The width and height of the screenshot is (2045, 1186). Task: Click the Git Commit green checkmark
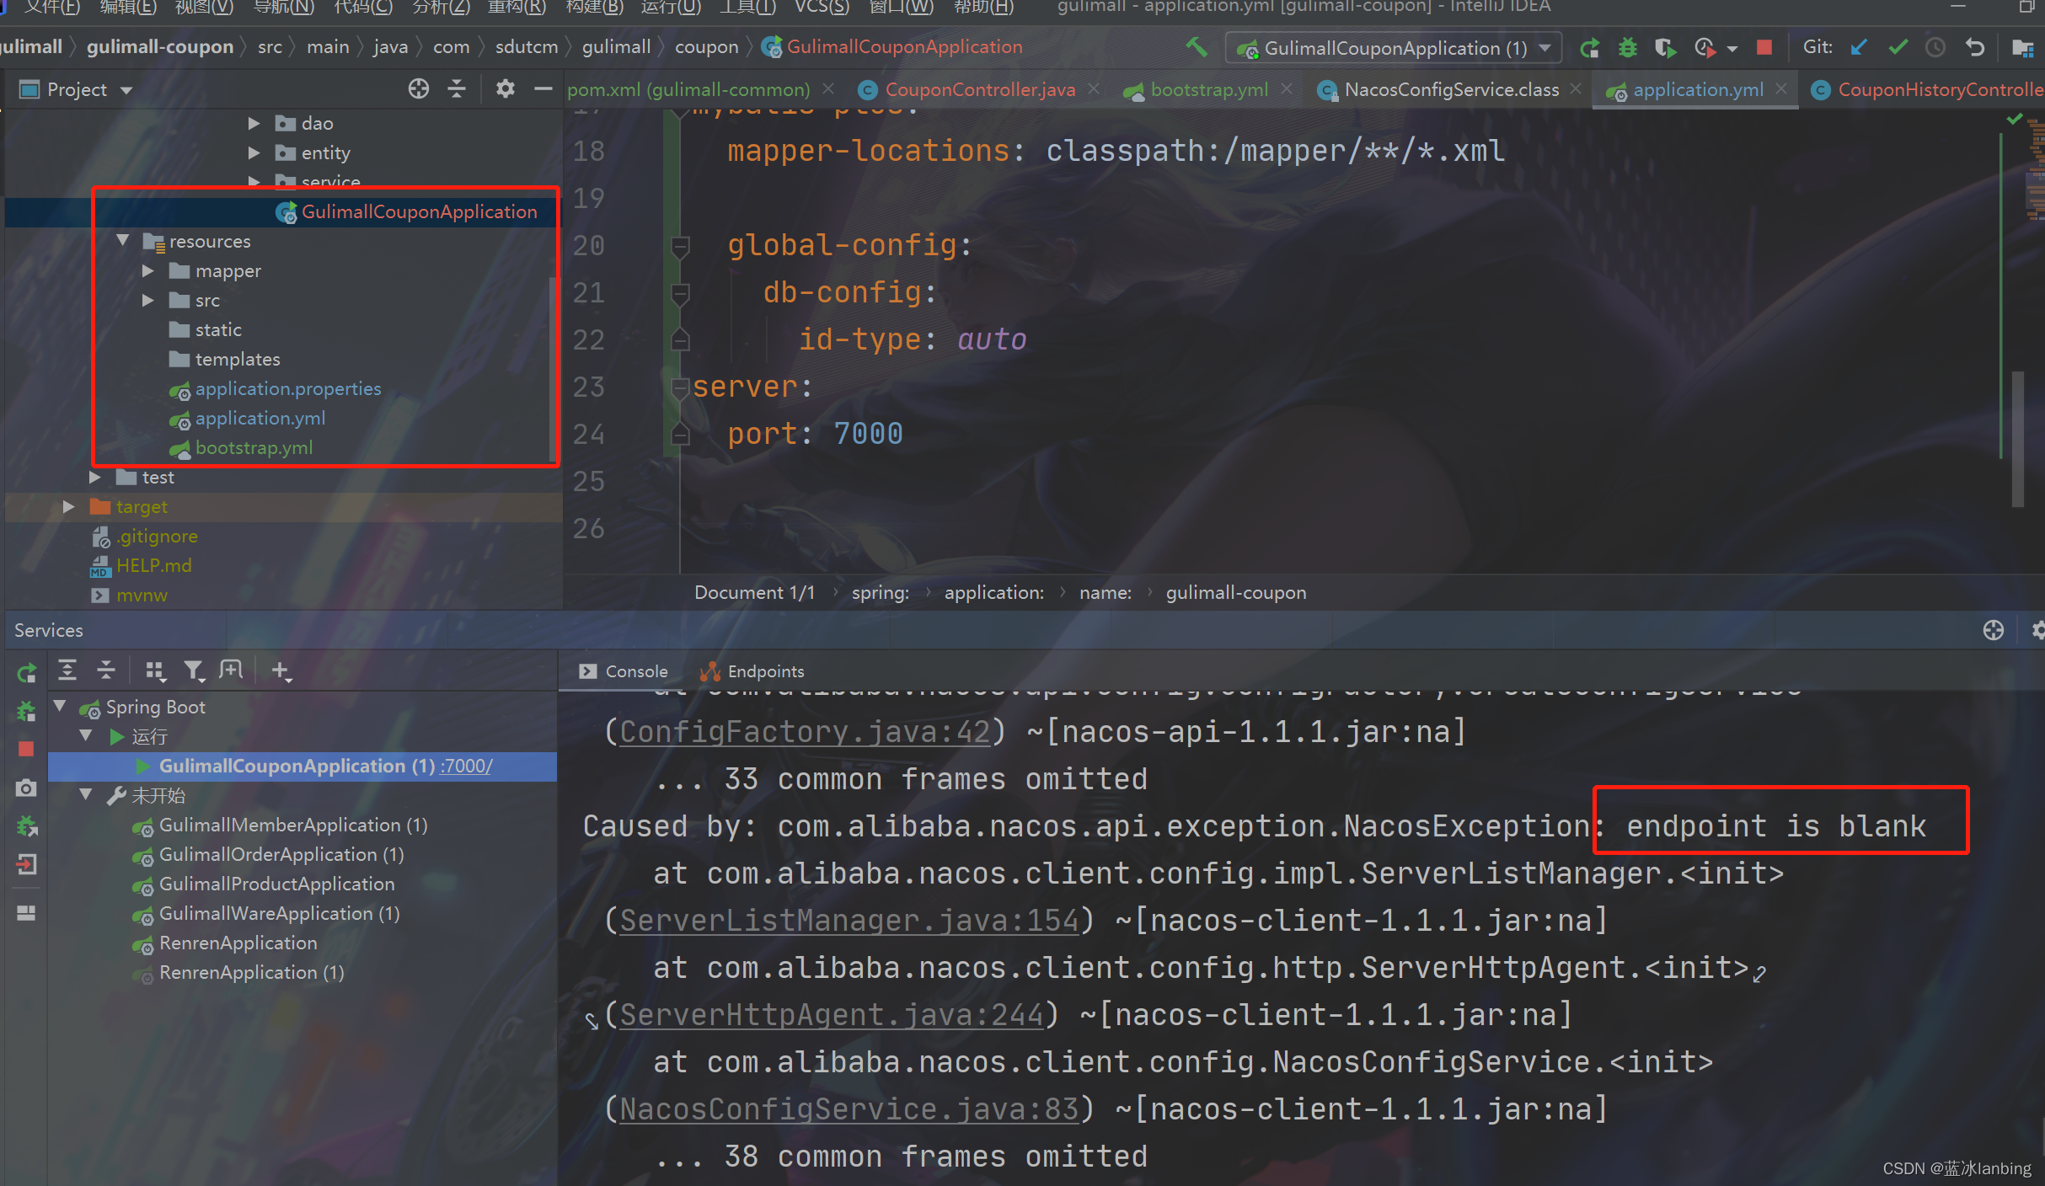pos(1898,47)
